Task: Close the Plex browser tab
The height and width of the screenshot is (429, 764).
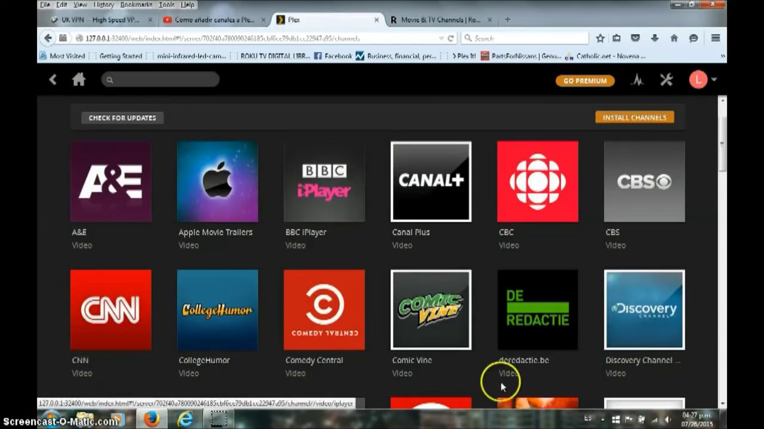Action: 377,20
